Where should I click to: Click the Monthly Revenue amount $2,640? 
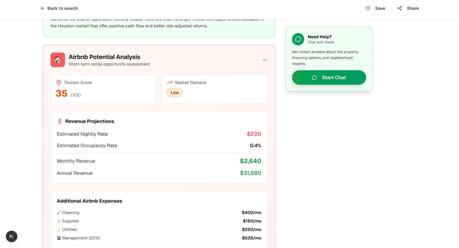(250, 161)
